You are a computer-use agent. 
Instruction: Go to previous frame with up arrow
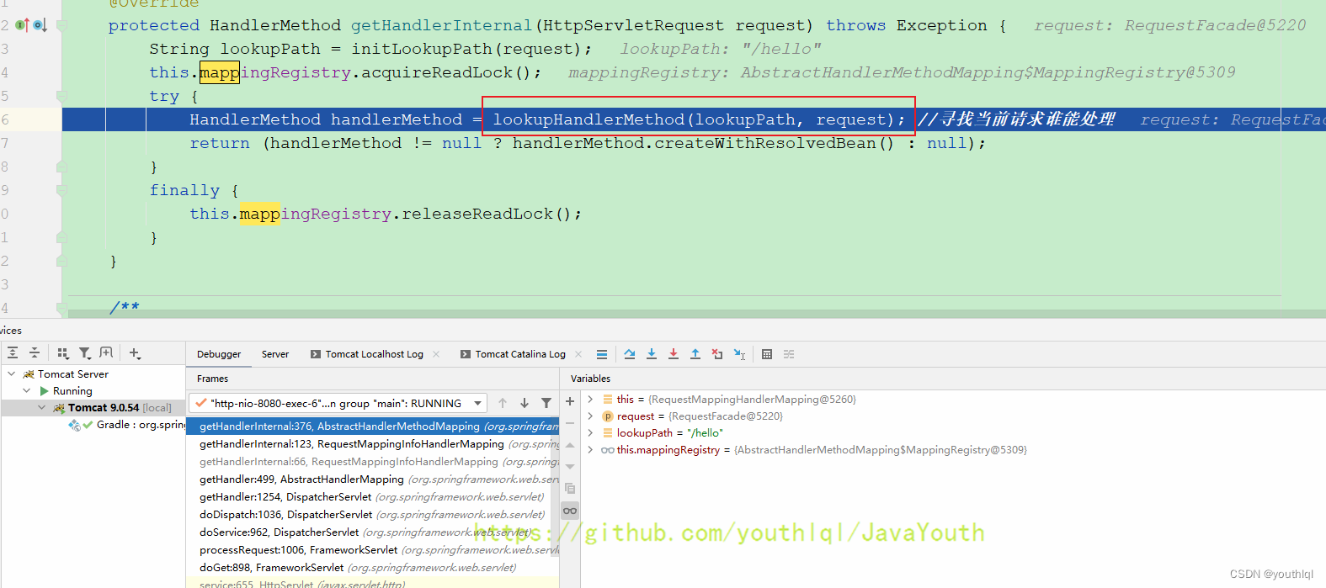503,403
